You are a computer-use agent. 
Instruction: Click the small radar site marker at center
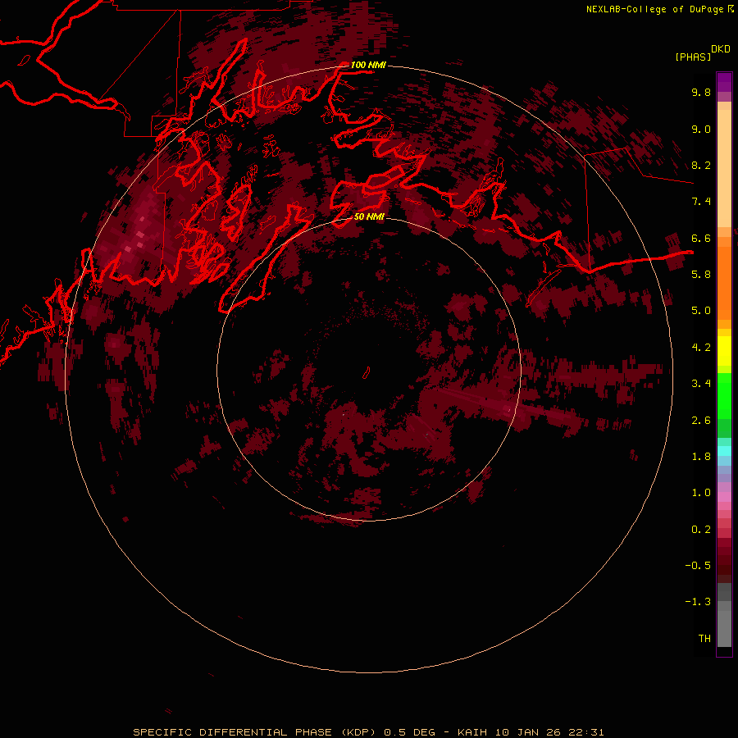367,373
